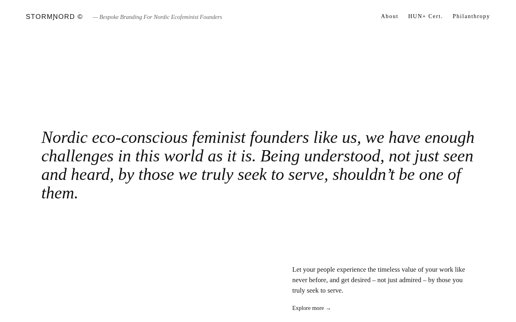The image size is (516, 322).
Task: Click the em dash before the tagline
Action: [x=95, y=17]
